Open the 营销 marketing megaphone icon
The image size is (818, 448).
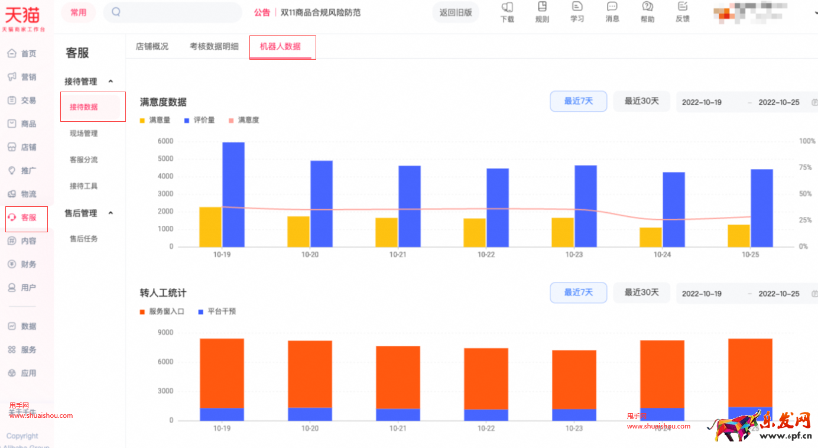pos(11,77)
